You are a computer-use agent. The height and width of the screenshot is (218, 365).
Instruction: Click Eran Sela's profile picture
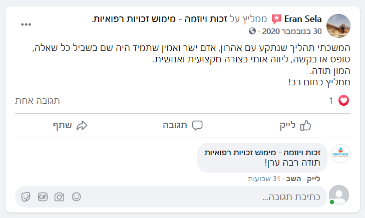tap(338, 26)
